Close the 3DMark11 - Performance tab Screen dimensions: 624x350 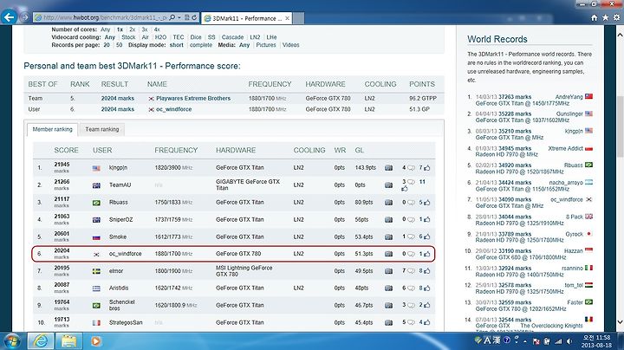pyautogui.click(x=288, y=18)
